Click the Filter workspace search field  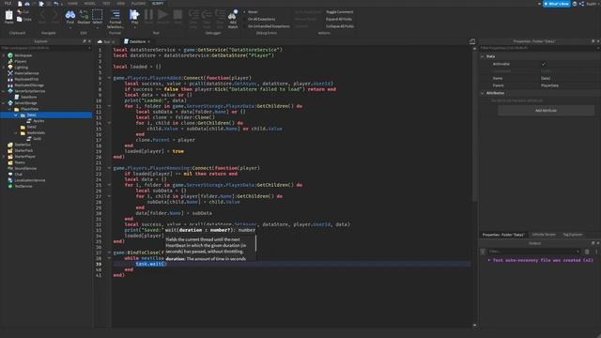point(46,48)
